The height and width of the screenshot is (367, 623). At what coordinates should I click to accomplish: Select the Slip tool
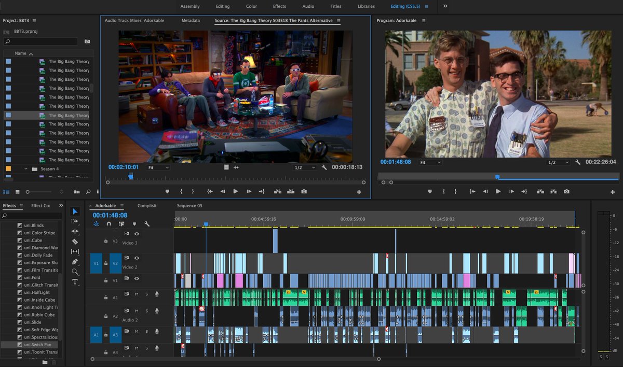click(75, 251)
